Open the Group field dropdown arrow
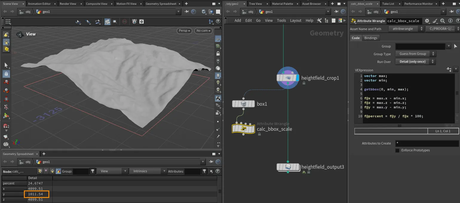This screenshot has height=203, width=460. [448, 46]
